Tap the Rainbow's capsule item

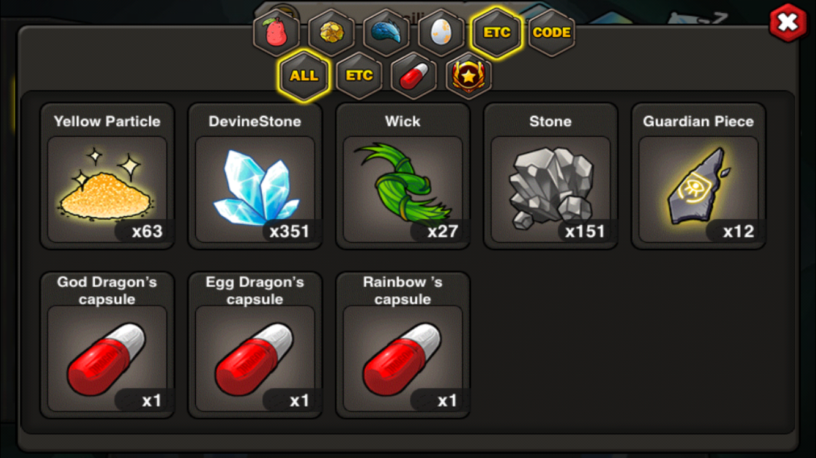point(403,345)
